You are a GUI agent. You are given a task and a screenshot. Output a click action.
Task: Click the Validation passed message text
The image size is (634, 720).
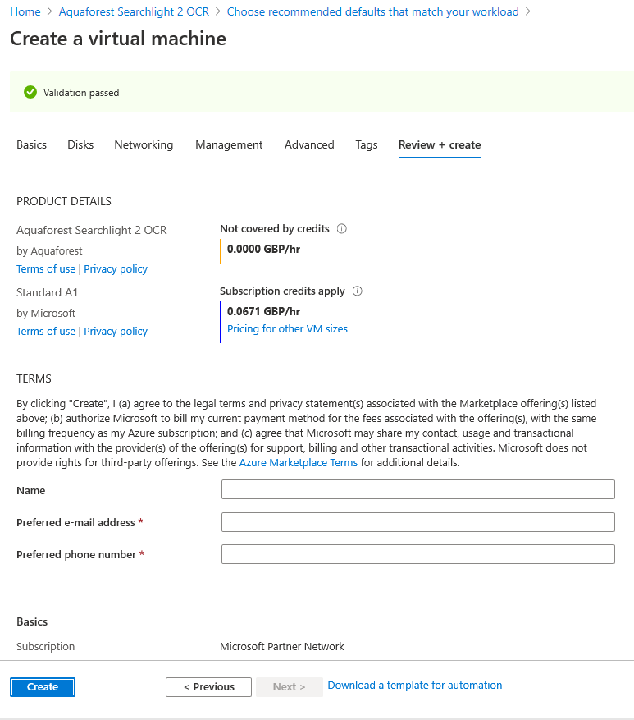pos(81,93)
